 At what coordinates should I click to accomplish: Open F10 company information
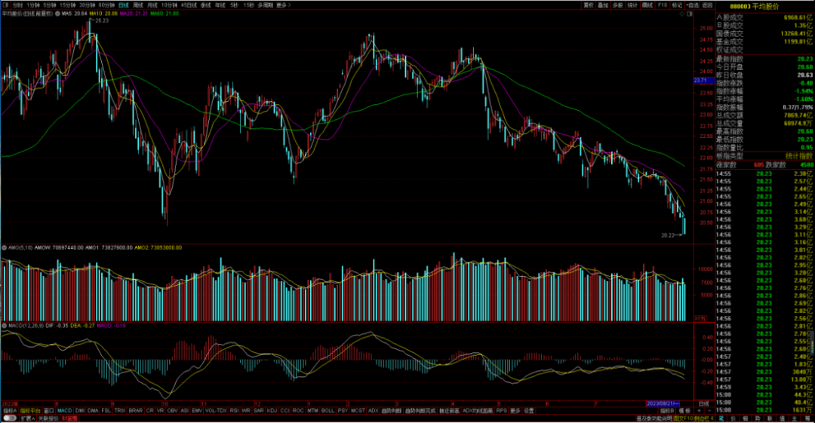[x=663, y=5]
